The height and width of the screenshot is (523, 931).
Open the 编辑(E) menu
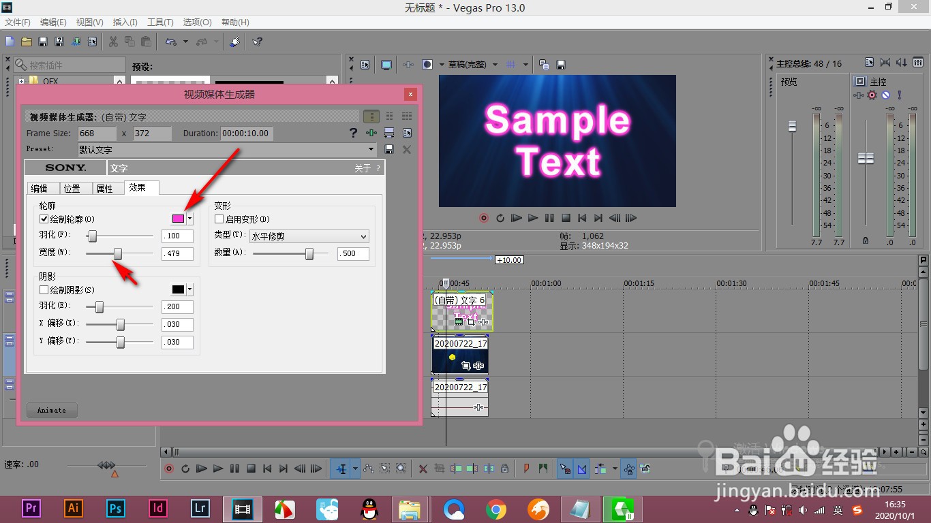pyautogui.click(x=53, y=22)
